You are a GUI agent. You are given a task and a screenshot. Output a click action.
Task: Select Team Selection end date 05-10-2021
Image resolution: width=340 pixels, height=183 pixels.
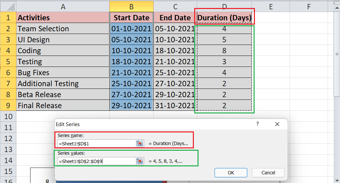pyautogui.click(x=175, y=29)
